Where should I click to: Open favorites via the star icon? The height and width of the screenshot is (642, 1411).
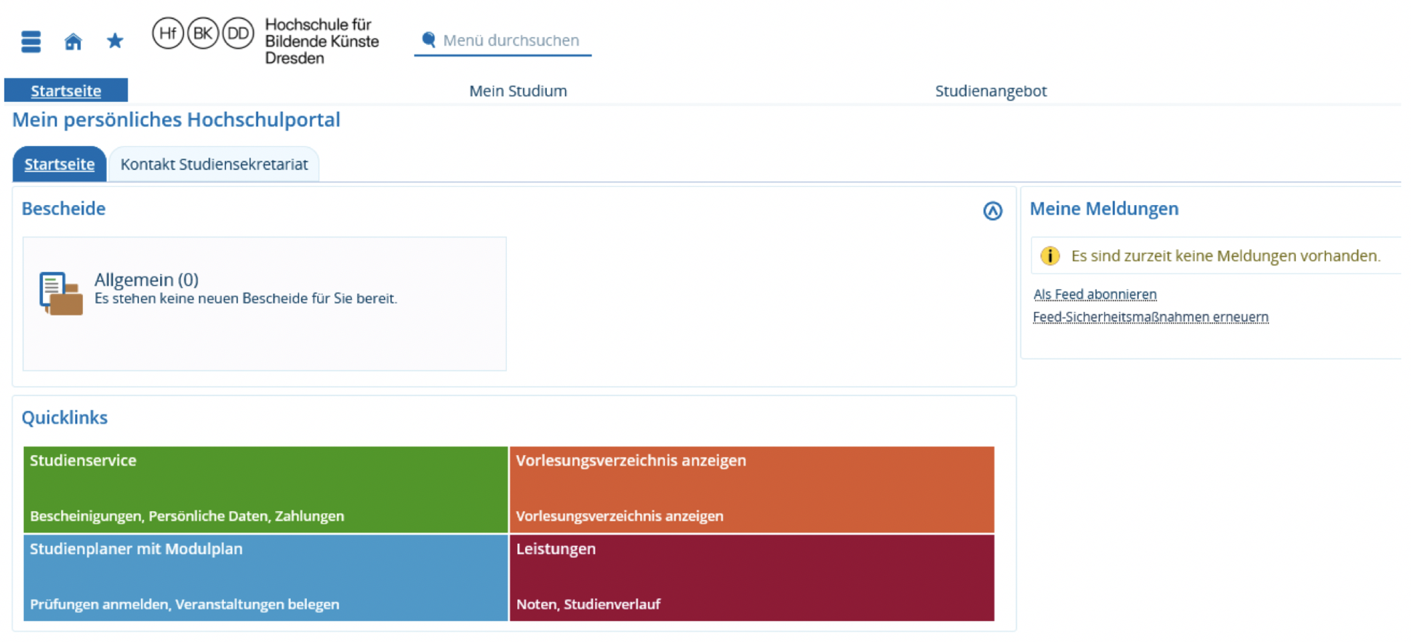pyautogui.click(x=115, y=41)
